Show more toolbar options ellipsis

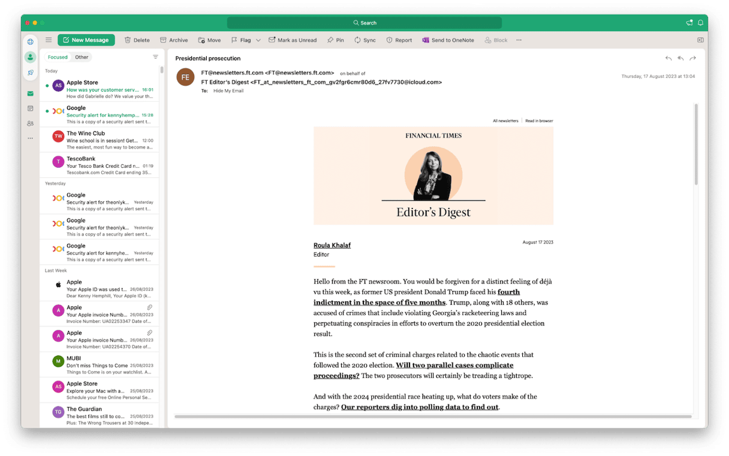(519, 40)
